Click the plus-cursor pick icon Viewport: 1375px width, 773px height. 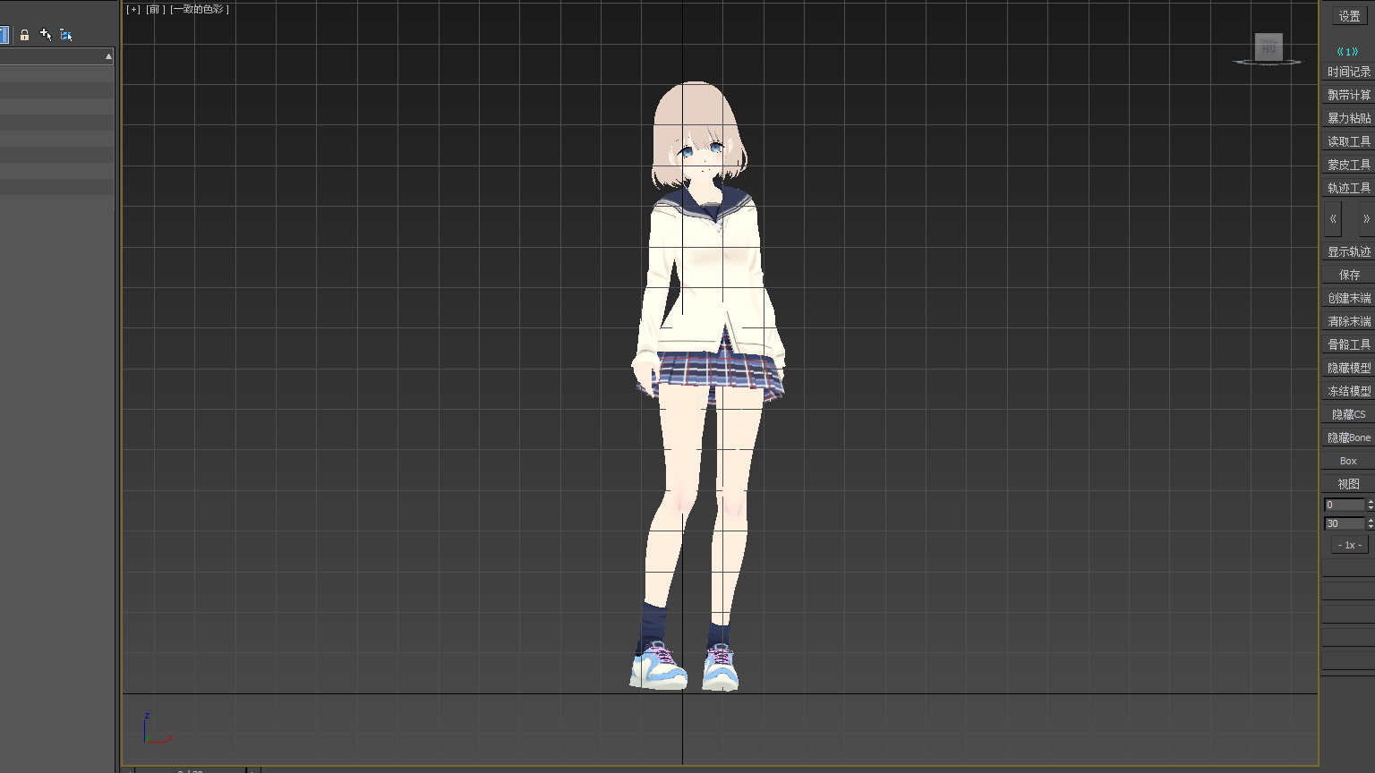pyautogui.click(x=46, y=35)
